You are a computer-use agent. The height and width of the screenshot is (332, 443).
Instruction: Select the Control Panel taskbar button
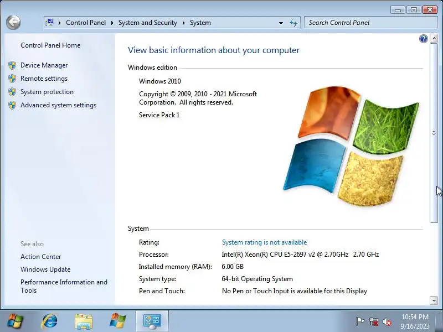tap(152, 321)
